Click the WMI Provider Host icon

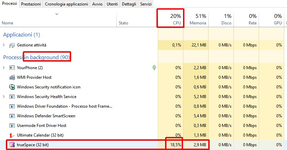12,77
